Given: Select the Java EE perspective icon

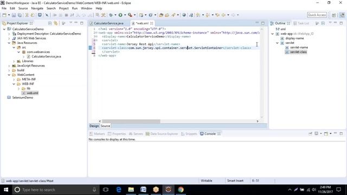Looking at the screenshot, I should [342, 15].
